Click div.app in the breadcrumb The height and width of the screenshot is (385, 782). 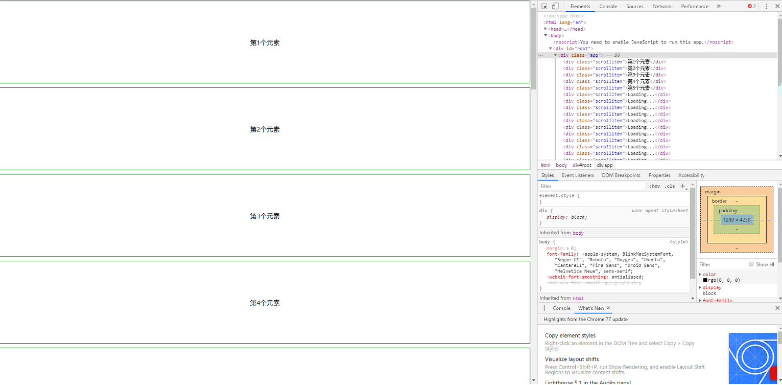[x=604, y=165]
